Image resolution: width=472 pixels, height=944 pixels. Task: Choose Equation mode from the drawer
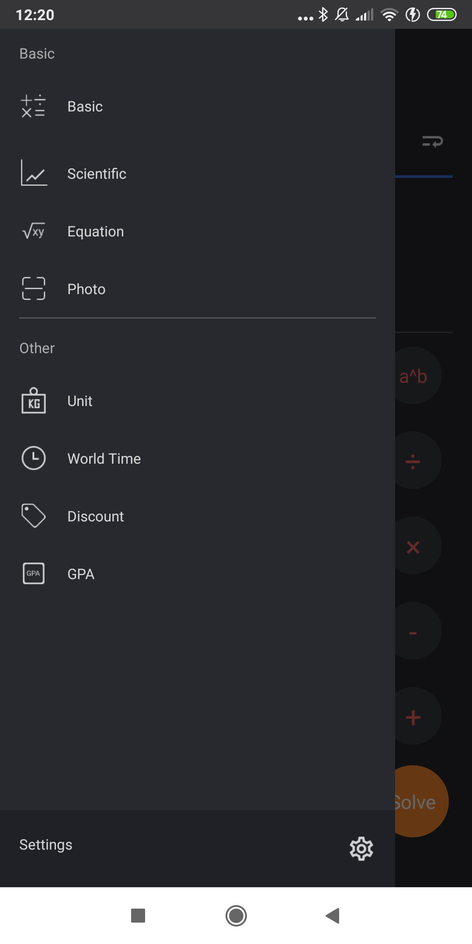pos(96,232)
